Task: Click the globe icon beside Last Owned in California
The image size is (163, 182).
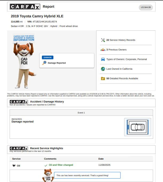Action: pyautogui.click(x=103, y=69)
